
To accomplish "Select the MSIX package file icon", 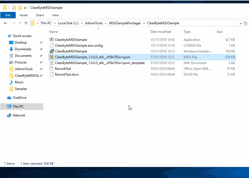I will 51,57.
